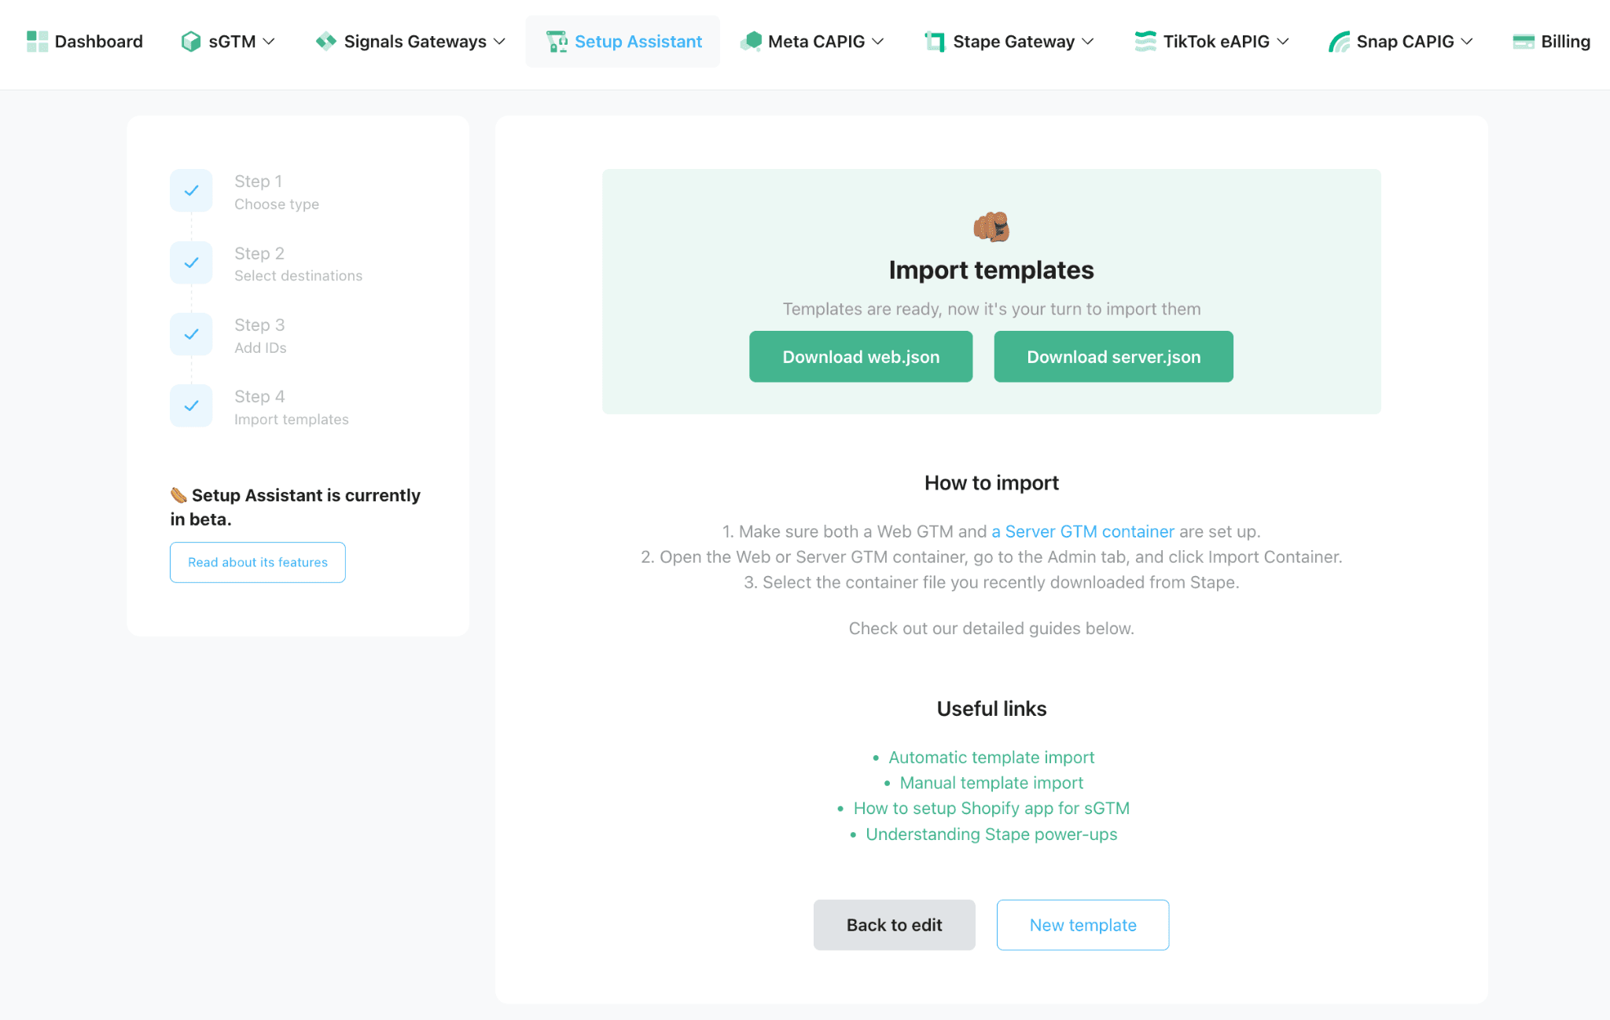Download the web.json template
This screenshot has width=1610, height=1020.
coord(861,357)
